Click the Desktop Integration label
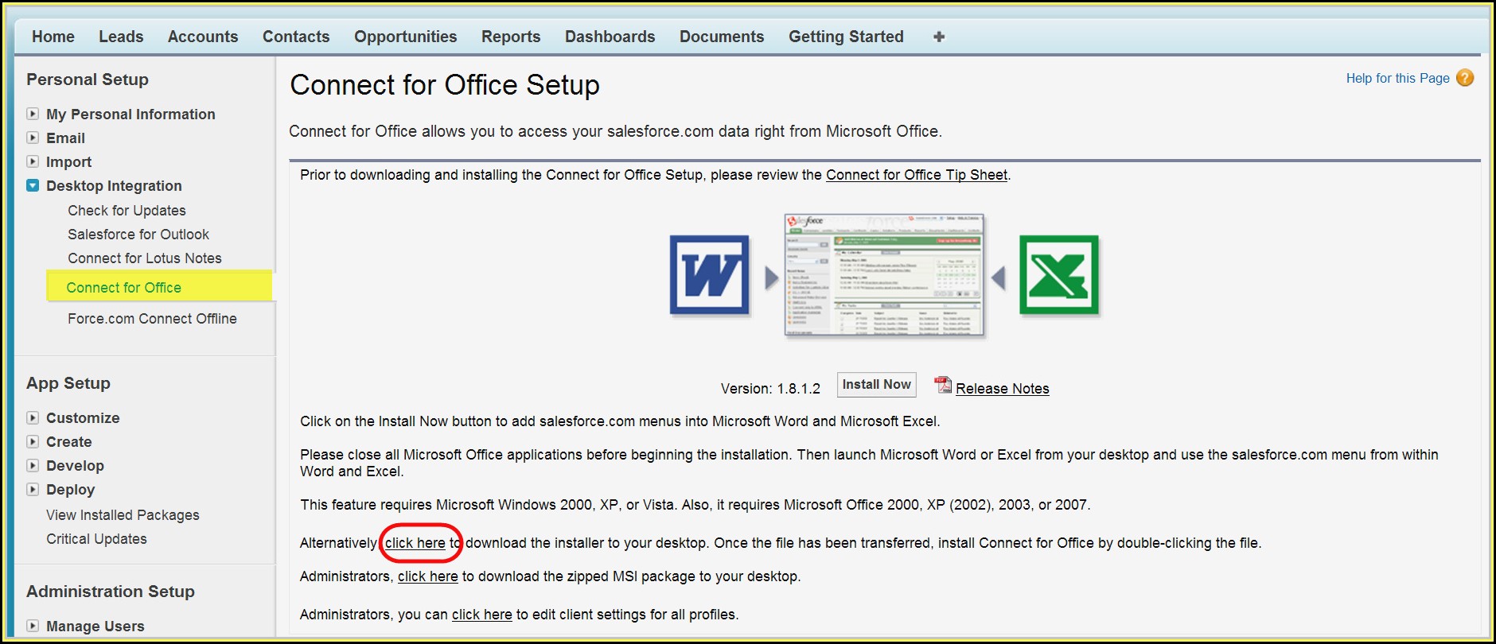 114,186
